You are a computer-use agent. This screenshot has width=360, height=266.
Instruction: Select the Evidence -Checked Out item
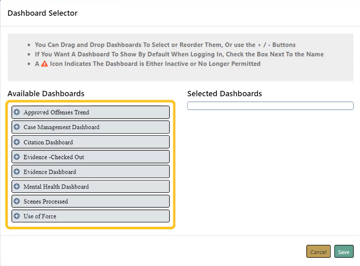[x=54, y=157]
